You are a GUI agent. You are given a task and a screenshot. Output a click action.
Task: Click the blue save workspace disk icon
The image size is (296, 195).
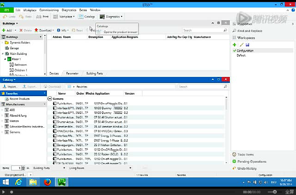[247, 45]
